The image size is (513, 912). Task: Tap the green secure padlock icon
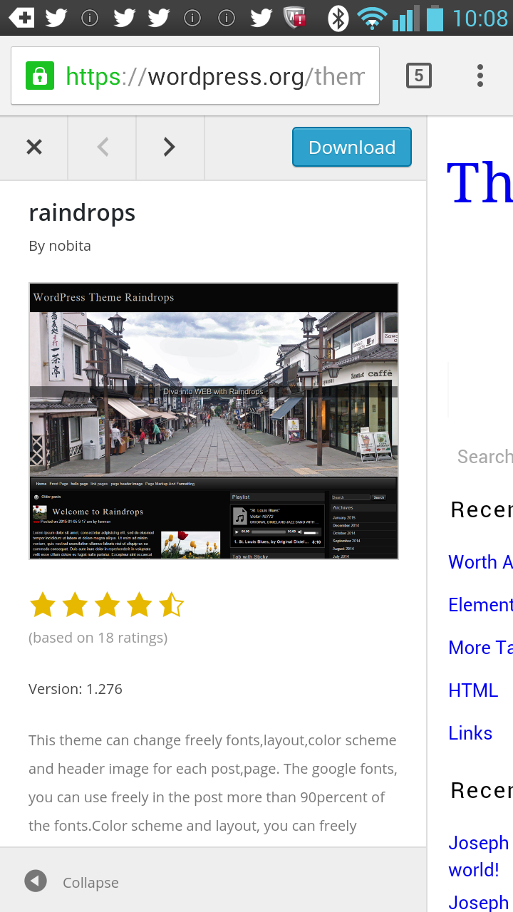tap(39, 76)
